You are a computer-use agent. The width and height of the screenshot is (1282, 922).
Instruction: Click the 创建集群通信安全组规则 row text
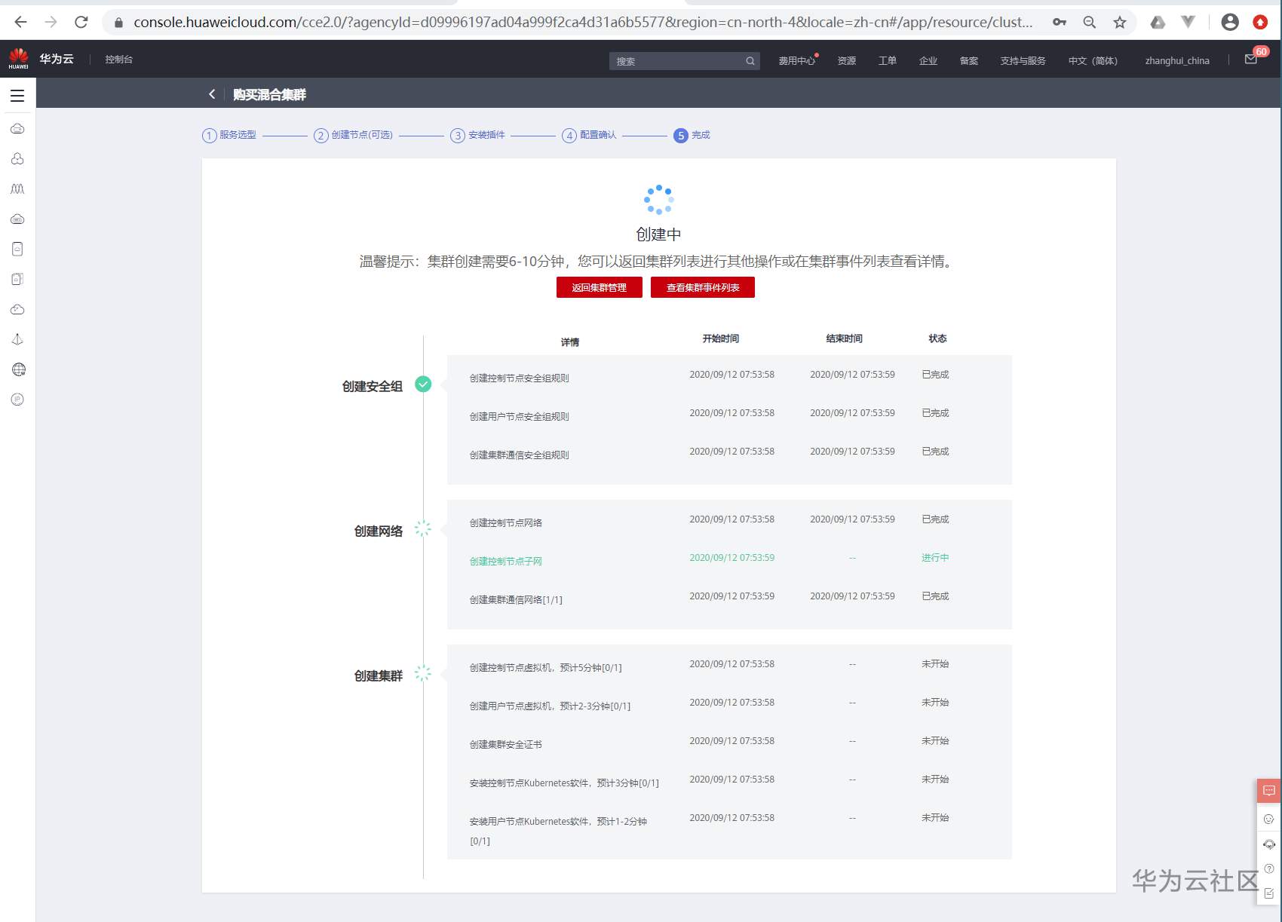tap(520, 455)
